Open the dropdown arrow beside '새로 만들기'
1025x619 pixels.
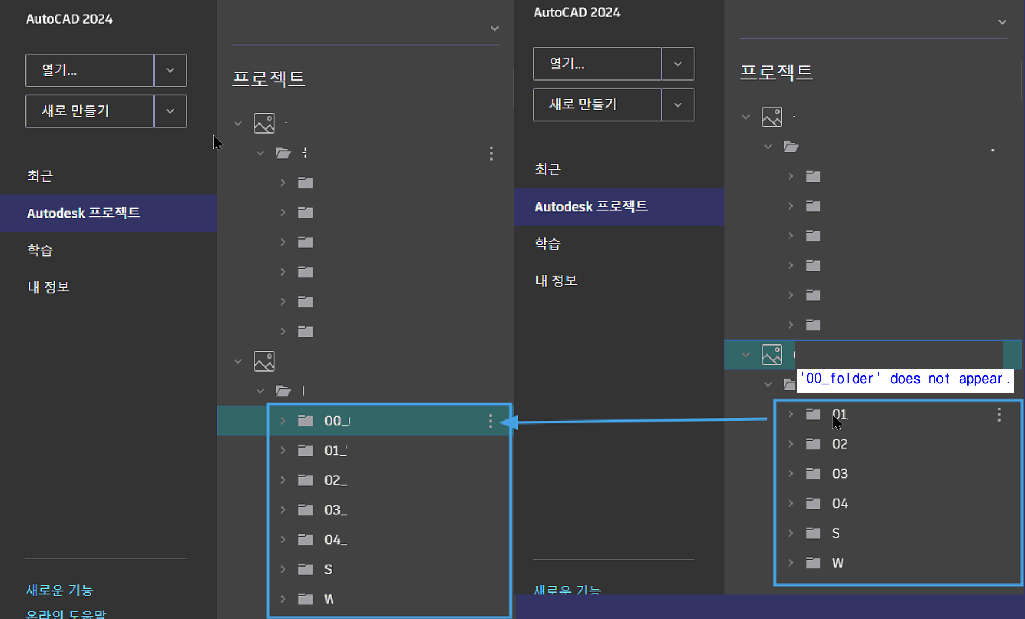tap(170, 111)
